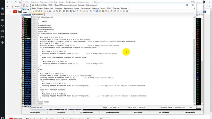
Task: Select the aContLine.mac document tab
Action: click(38, 15)
